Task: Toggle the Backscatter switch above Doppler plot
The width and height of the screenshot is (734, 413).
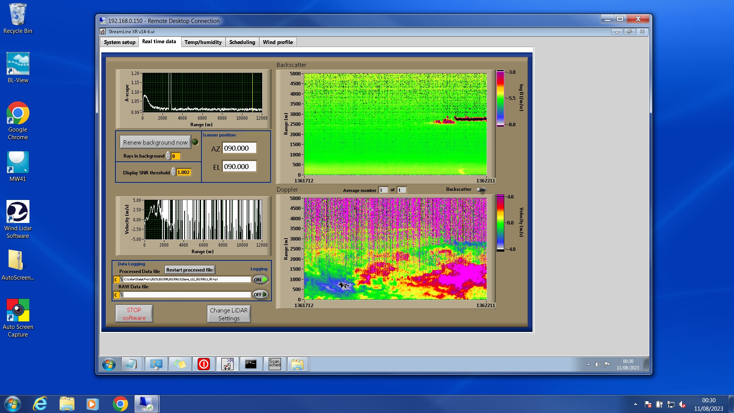Action: click(x=481, y=190)
